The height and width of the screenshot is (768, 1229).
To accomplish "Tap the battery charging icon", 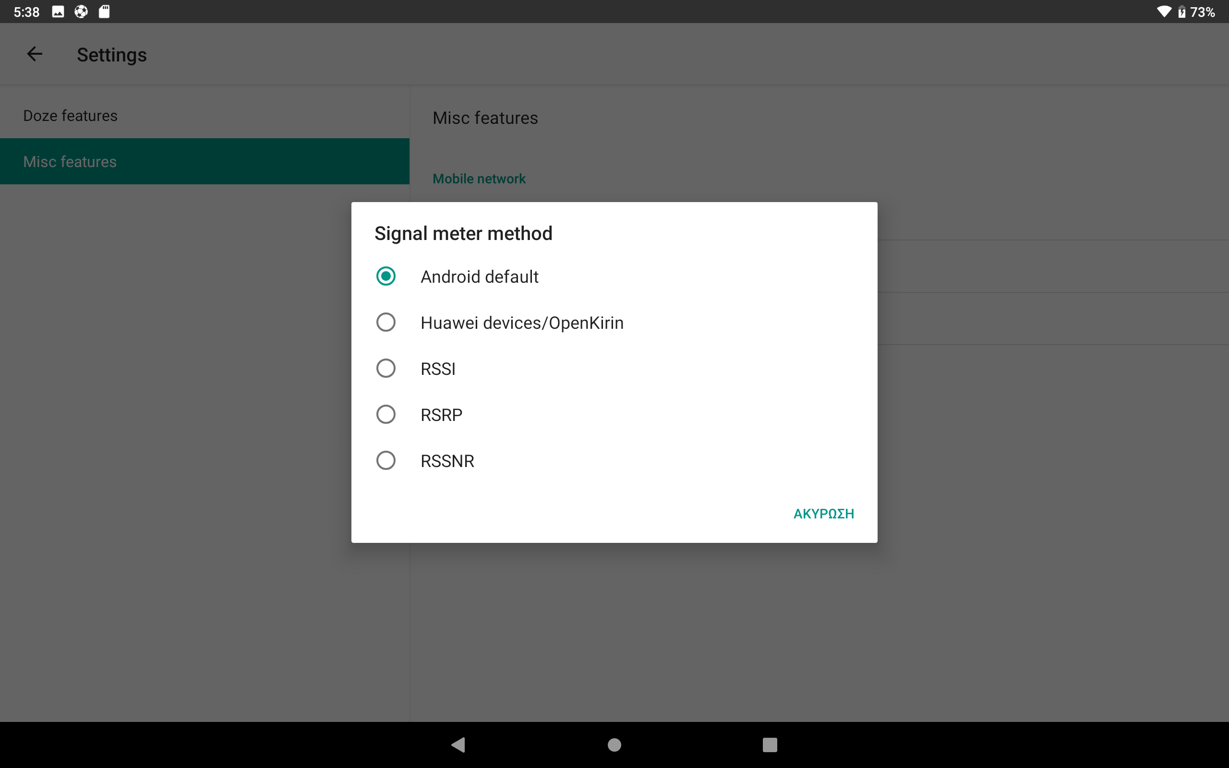I will click(1182, 12).
